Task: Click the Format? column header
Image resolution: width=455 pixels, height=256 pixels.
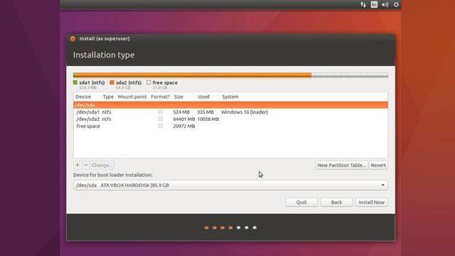Action: point(160,97)
